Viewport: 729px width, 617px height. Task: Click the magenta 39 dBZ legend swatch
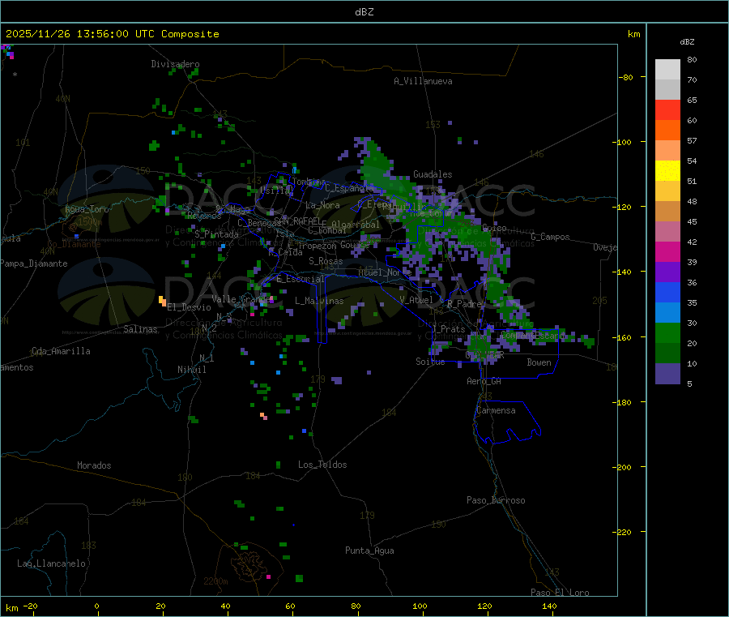click(667, 251)
